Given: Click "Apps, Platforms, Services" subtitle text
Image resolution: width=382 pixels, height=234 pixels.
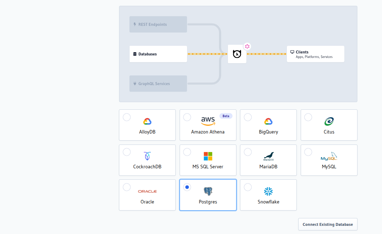Looking at the screenshot, I should (314, 57).
